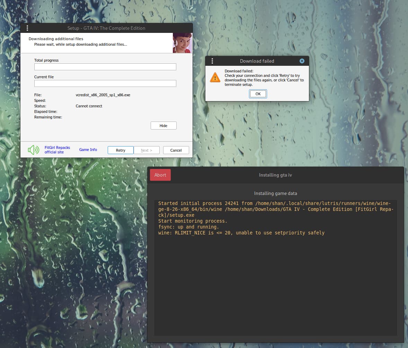
Task: Click the warning triangle icon in Download failed dialog
Action: point(215,78)
